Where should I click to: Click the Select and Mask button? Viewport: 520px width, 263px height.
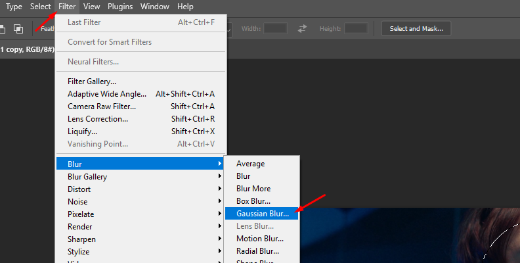pyautogui.click(x=416, y=28)
